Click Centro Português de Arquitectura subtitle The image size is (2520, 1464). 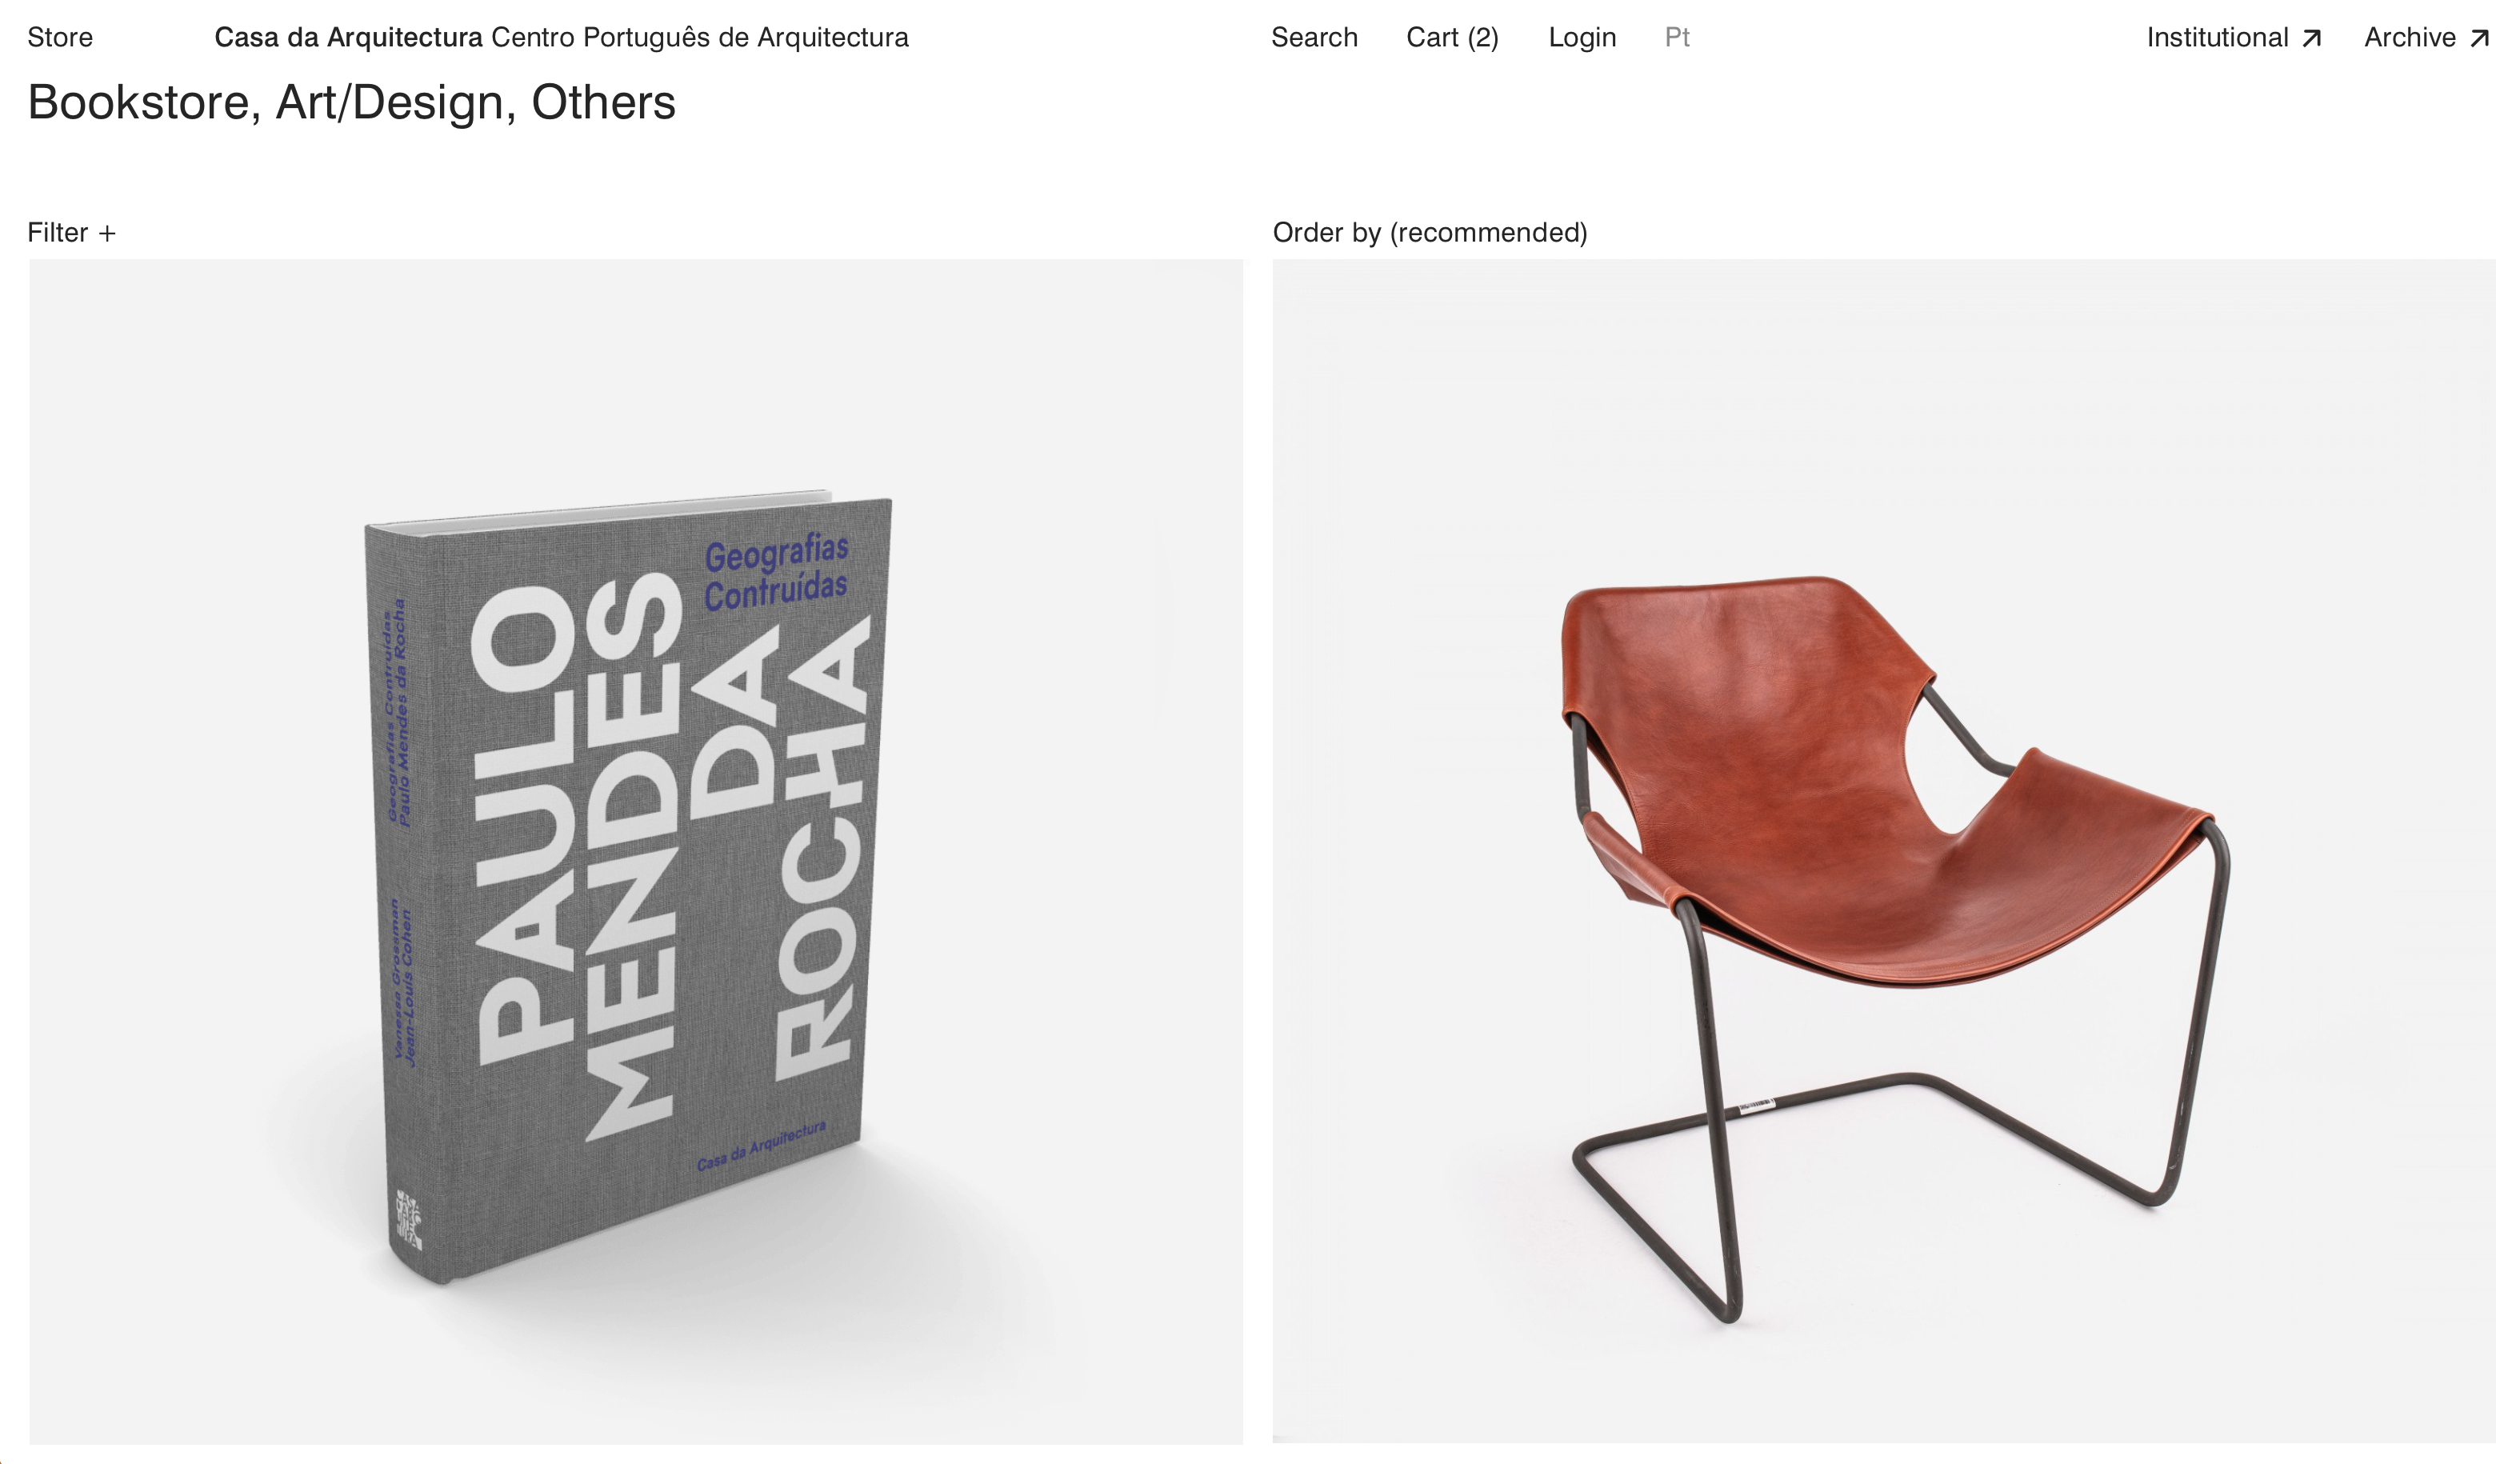(x=700, y=38)
